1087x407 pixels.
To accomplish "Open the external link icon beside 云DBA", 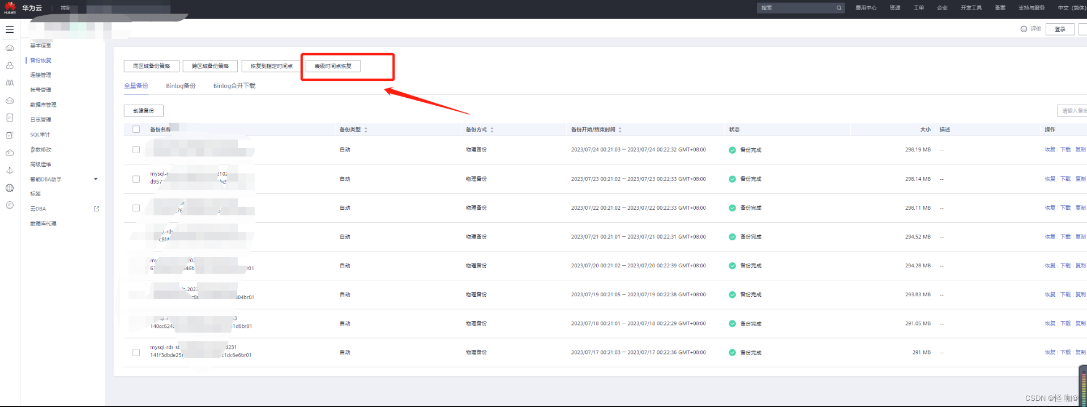I will tap(96, 209).
